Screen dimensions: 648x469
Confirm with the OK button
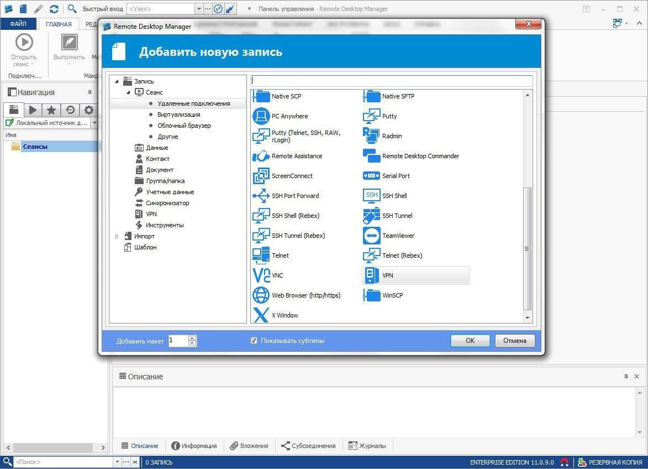(x=470, y=340)
